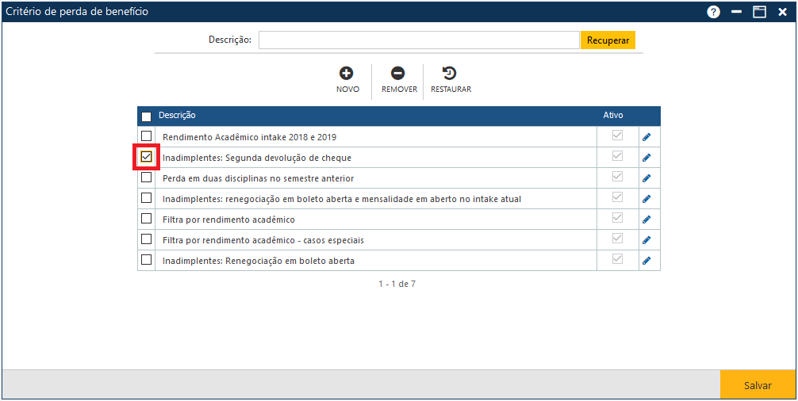
Task: Edit 'Inadimplentes: Segunda devolução de cheque' pencil
Action: coord(646,158)
